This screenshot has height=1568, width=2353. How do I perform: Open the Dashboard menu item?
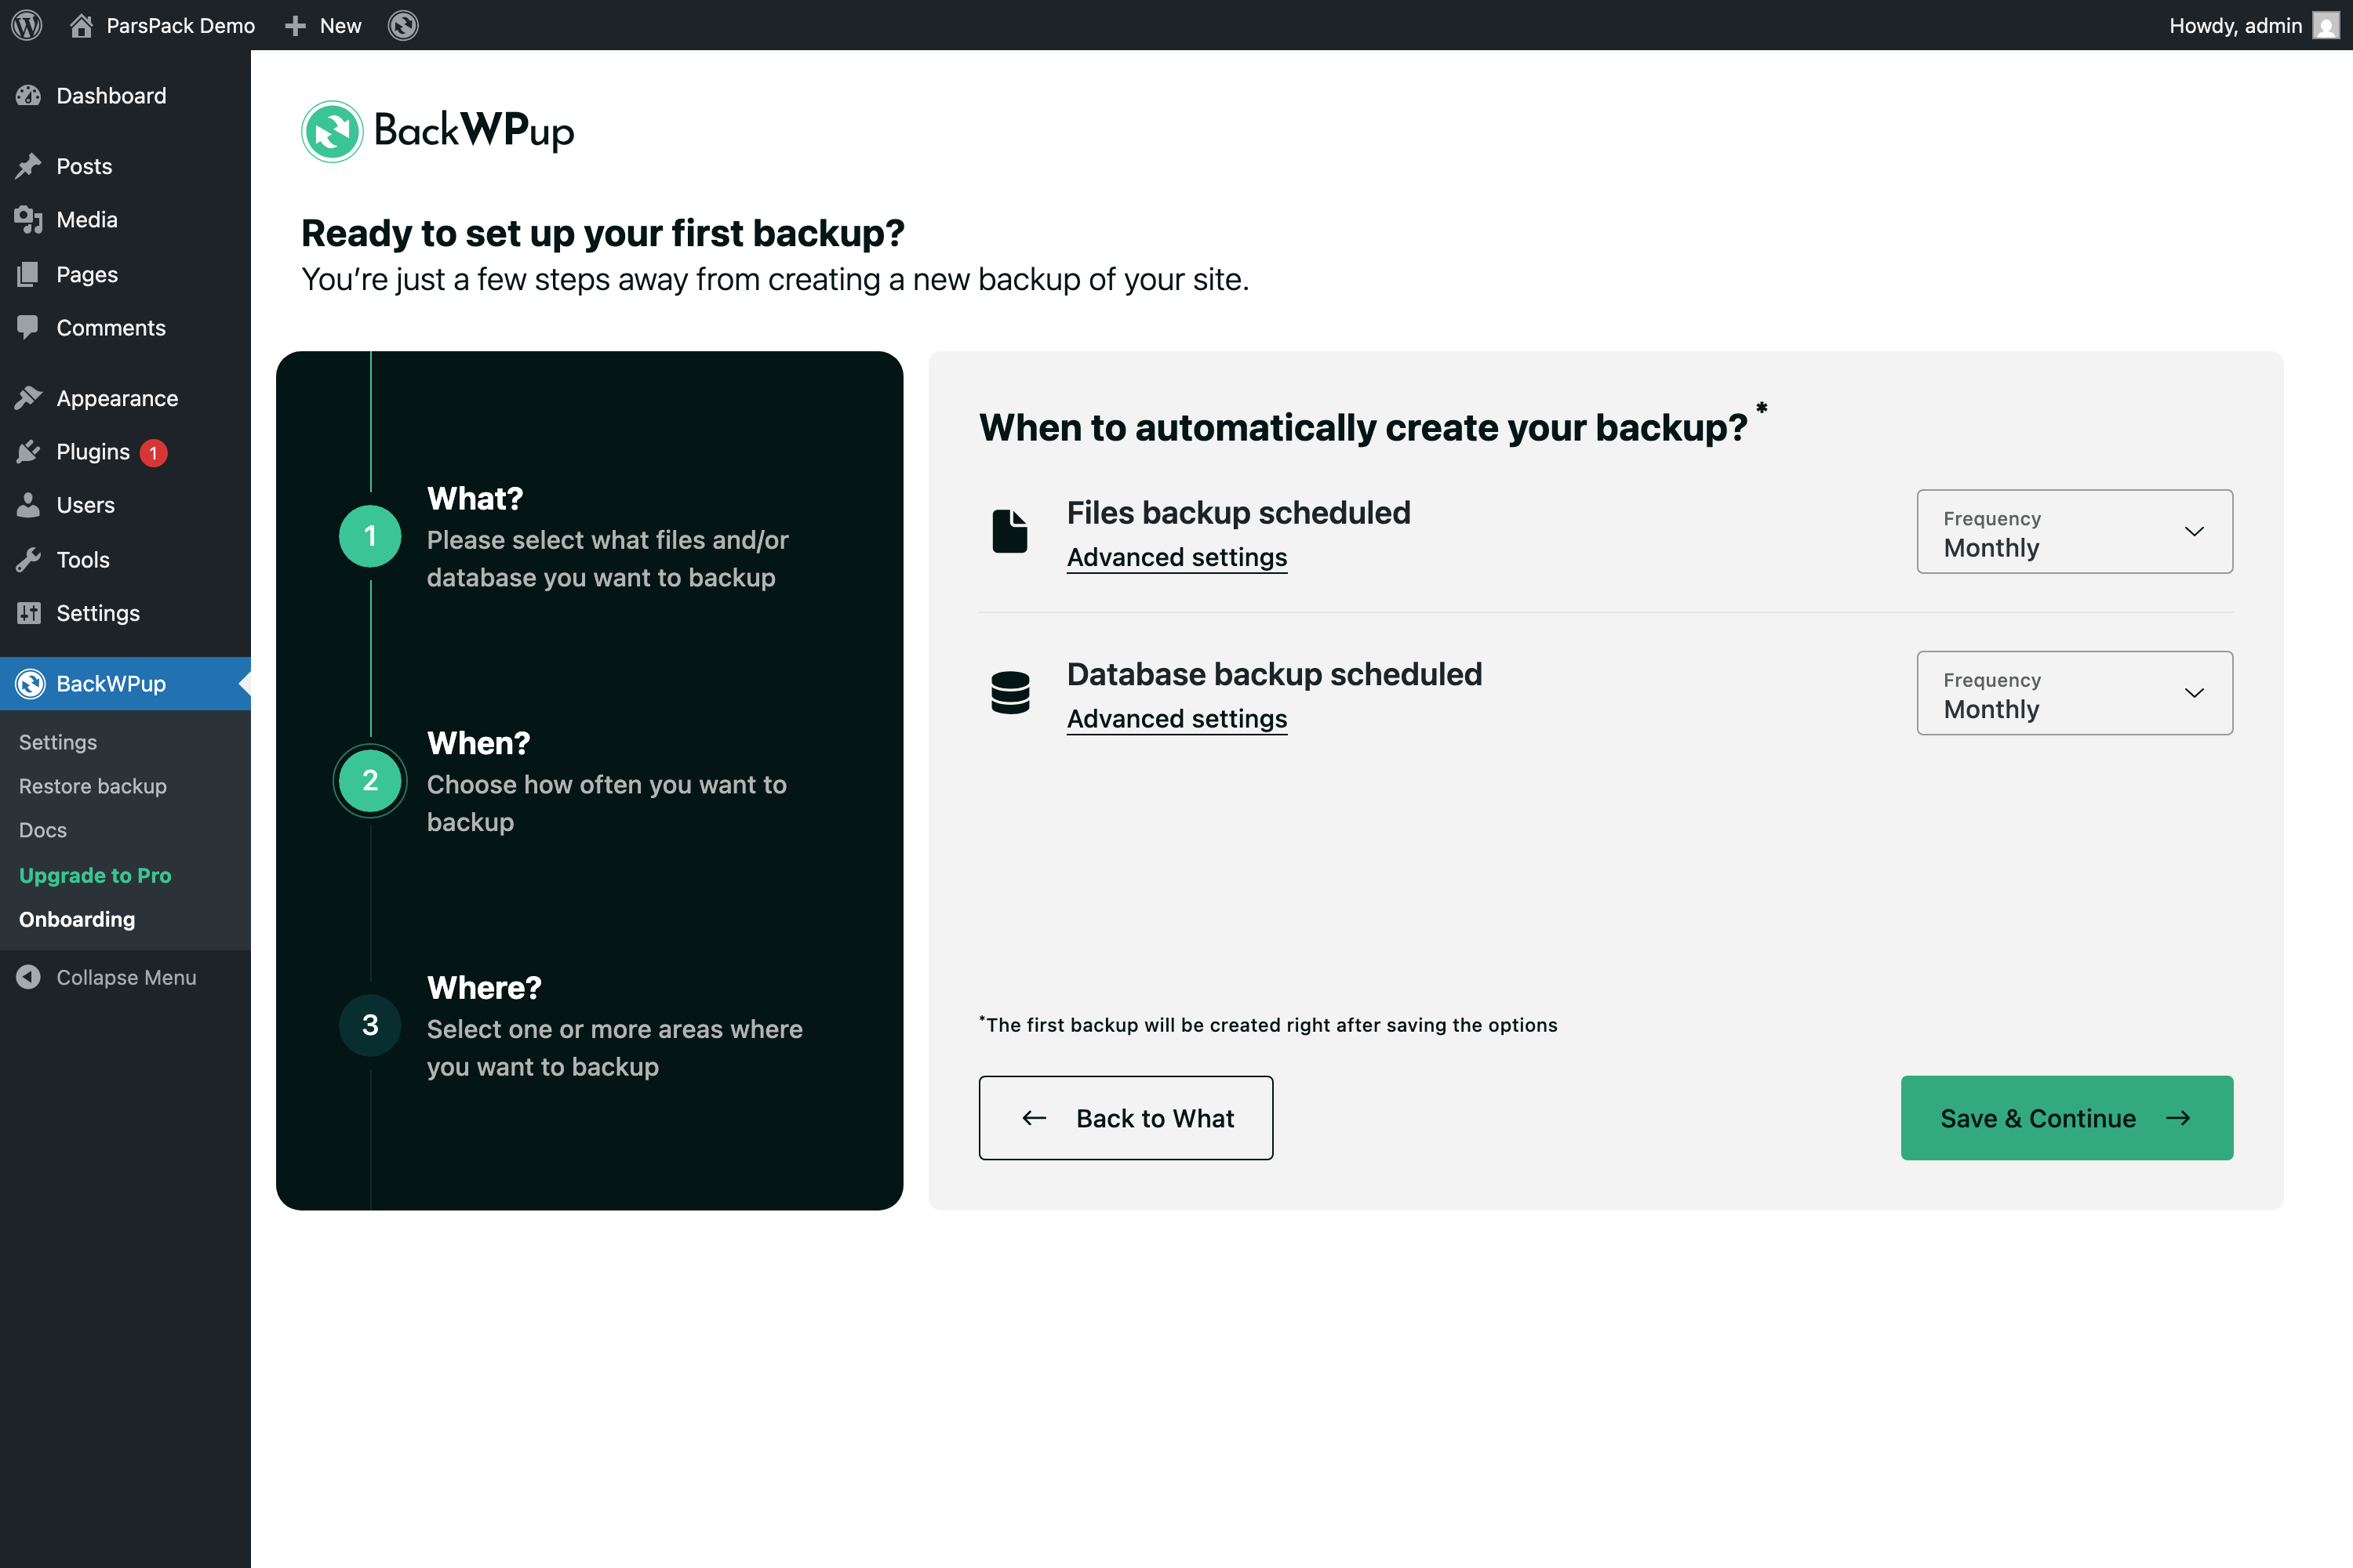(111, 96)
